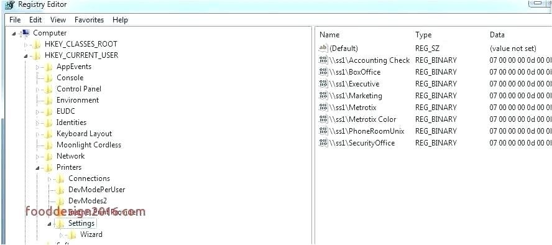
Task: Click the Registry Editor title bar icon
Action: point(9,5)
